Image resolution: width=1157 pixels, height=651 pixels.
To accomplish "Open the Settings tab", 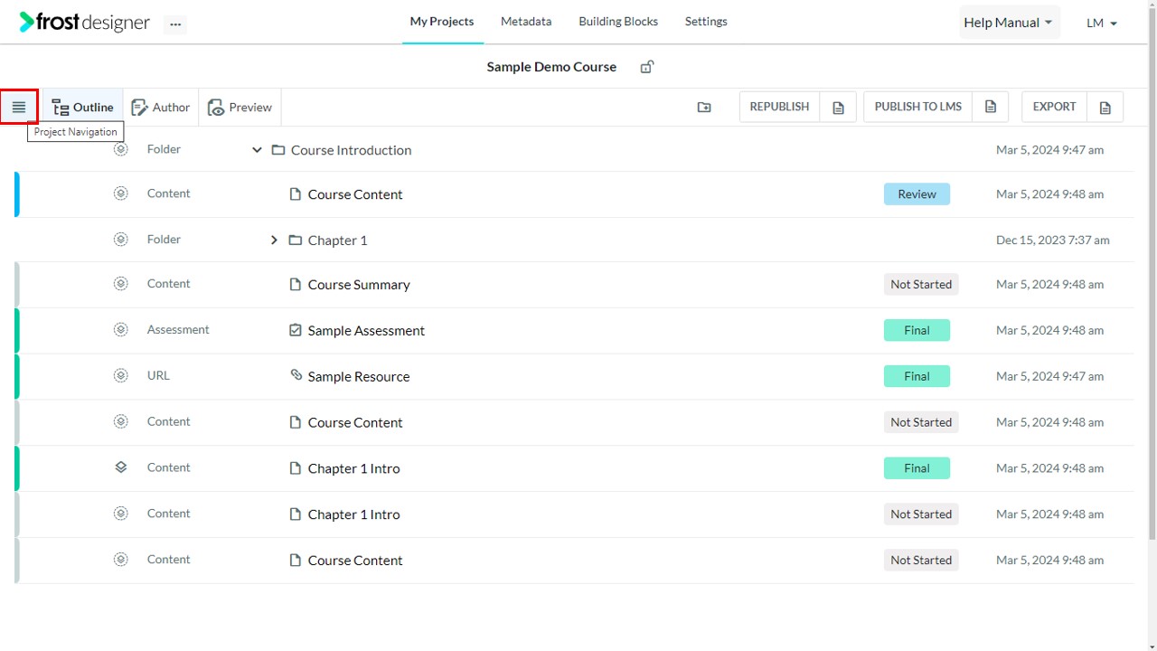I will 706,22.
